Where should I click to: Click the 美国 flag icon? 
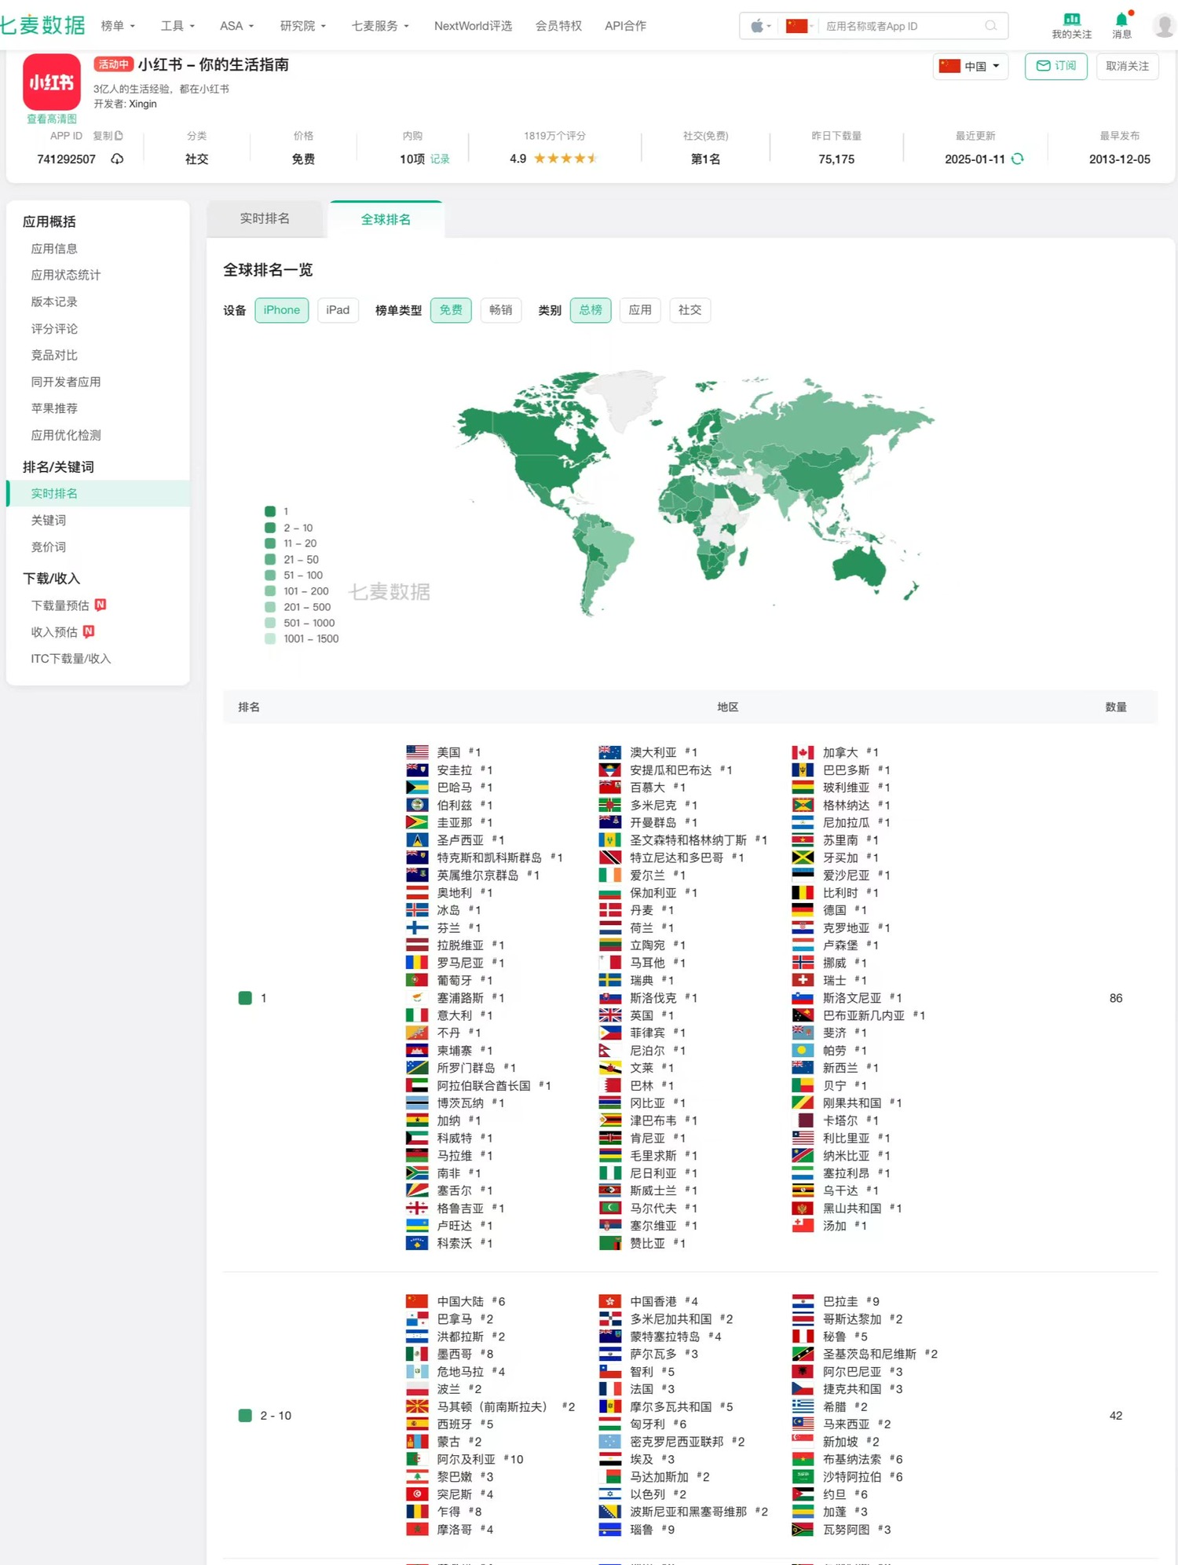tap(417, 752)
